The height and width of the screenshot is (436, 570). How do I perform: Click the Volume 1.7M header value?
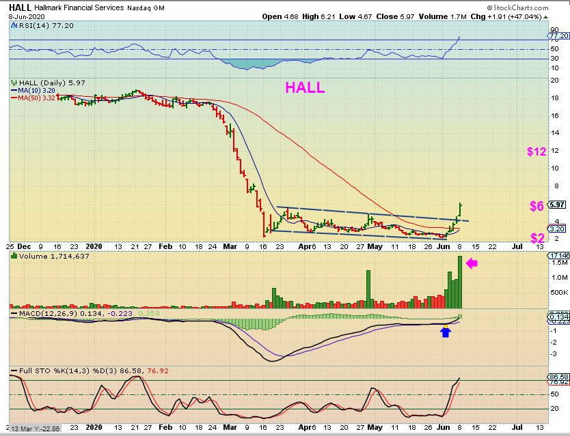tap(442, 16)
